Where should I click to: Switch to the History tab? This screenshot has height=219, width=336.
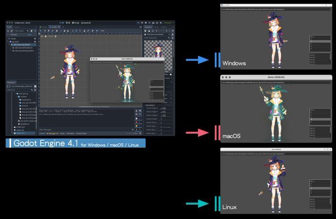pos(163,27)
